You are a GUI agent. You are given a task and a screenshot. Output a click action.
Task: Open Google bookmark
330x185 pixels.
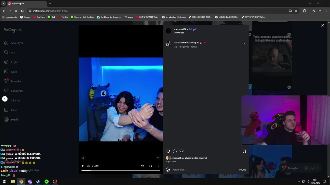[25, 17]
